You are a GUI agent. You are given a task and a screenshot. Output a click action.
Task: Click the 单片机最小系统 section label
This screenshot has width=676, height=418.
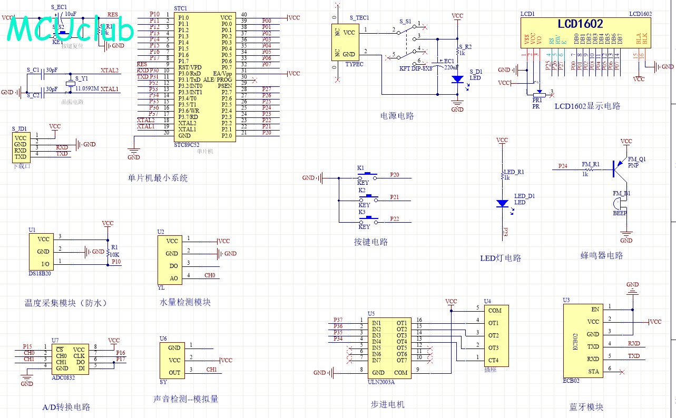point(158,178)
